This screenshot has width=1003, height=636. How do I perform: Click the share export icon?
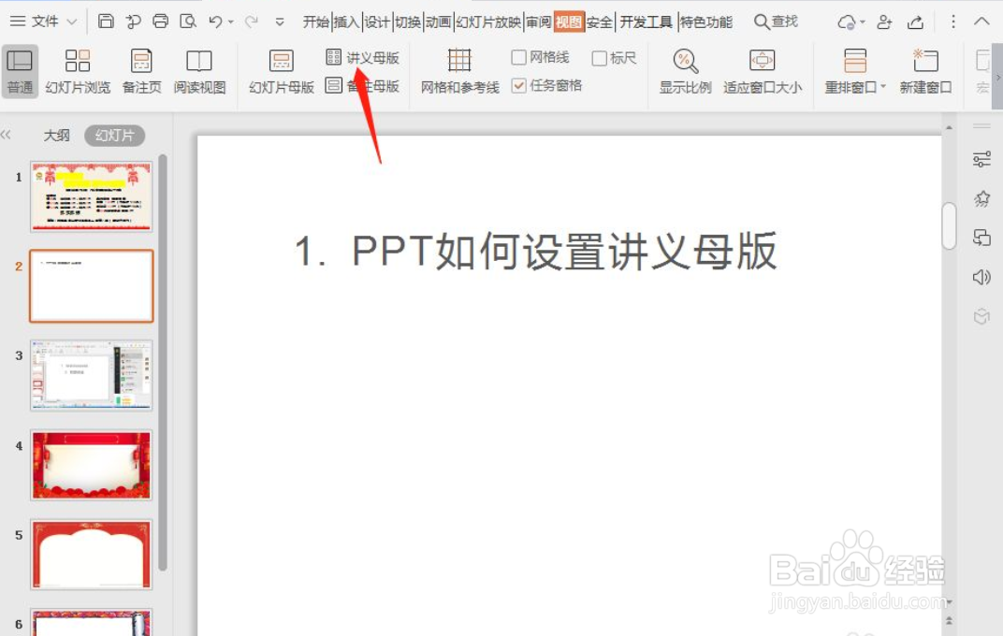(x=915, y=22)
